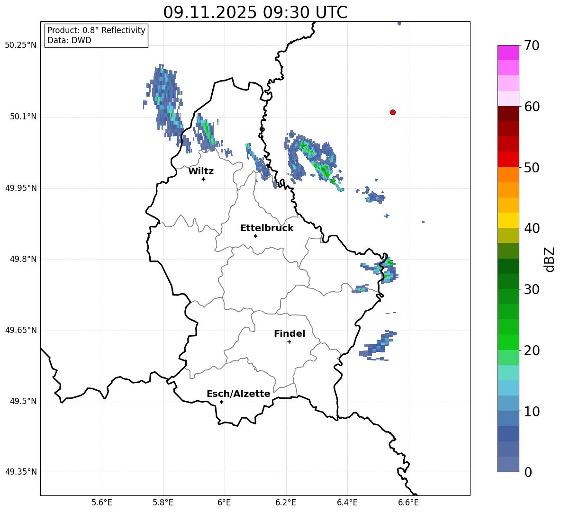Click the Findel city label
This screenshot has width=561, height=512.
290,333
